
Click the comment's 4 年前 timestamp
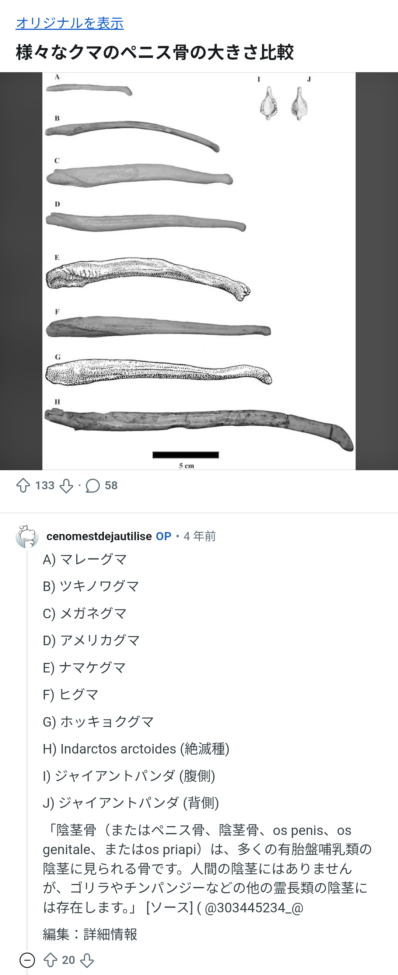click(x=200, y=537)
